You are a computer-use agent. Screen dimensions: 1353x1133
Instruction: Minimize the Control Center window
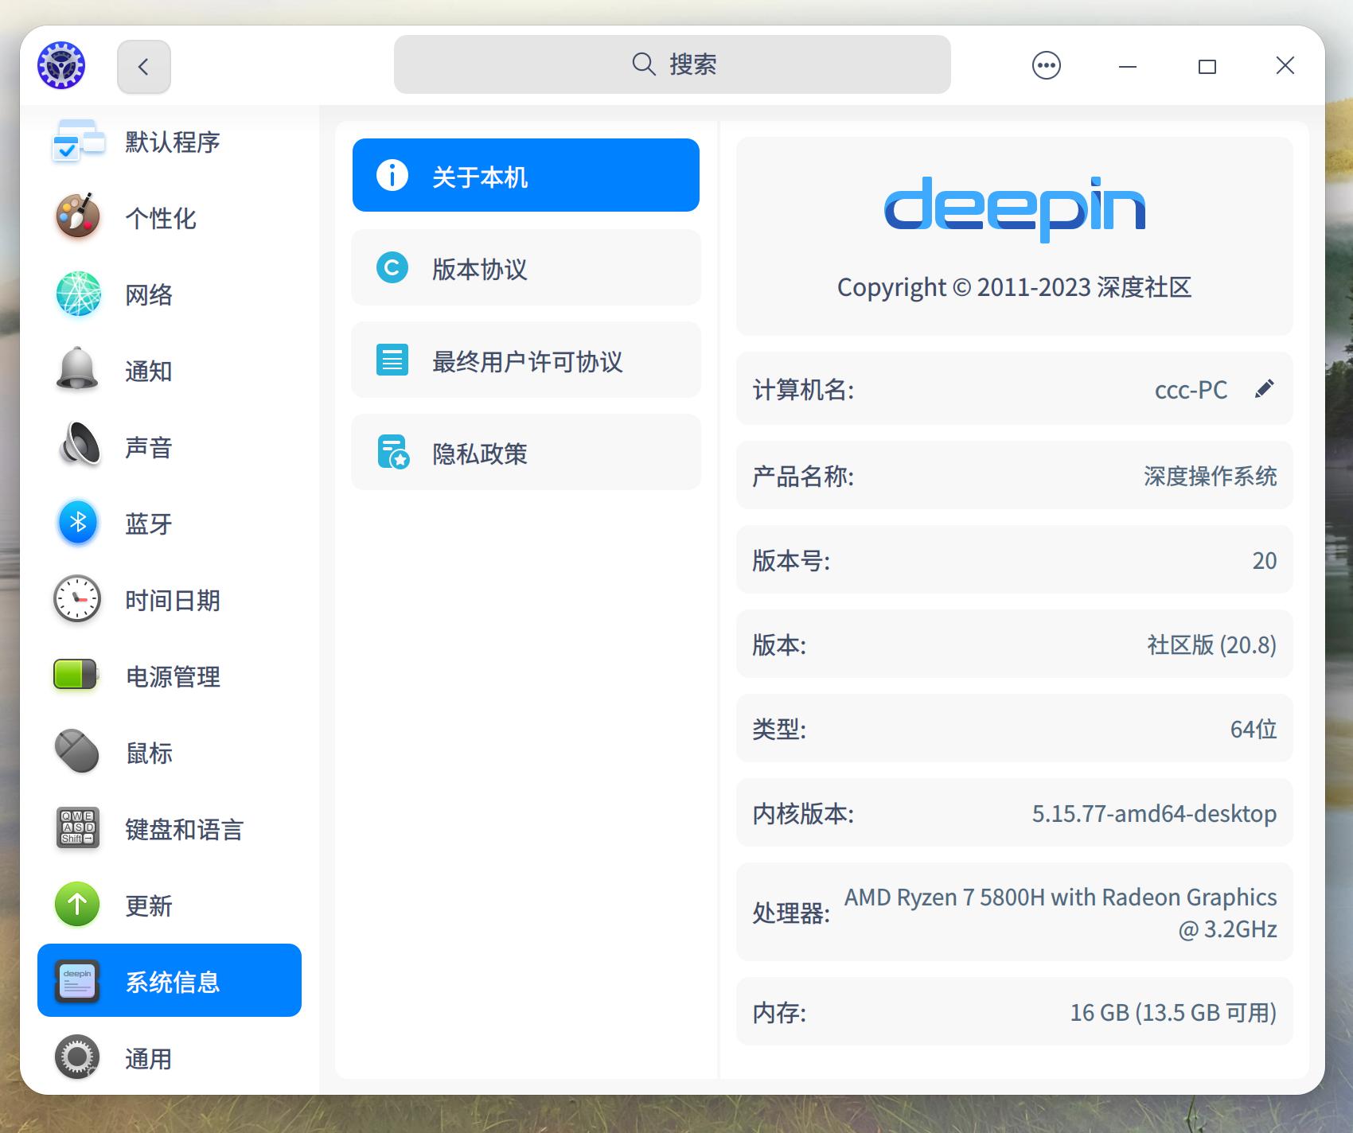point(1127,66)
